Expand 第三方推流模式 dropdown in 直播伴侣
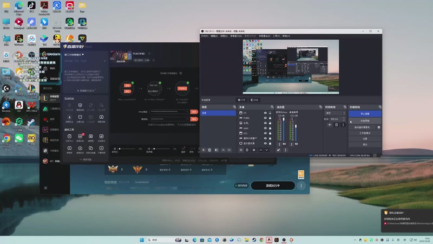Image resolution: width=433 pixels, height=244 pixels. click(74, 55)
